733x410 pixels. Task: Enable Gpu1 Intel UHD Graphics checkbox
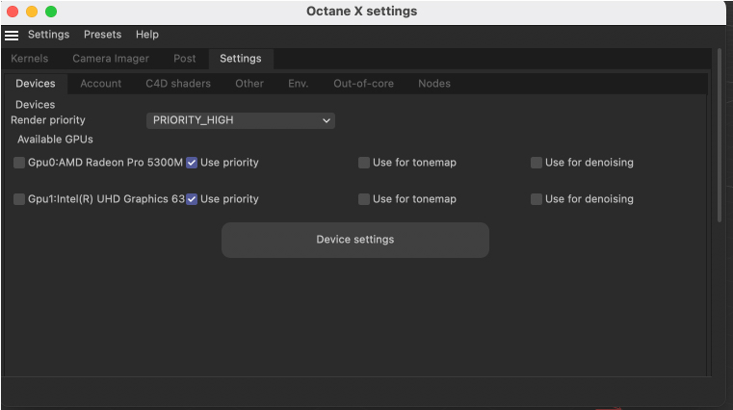[19, 199]
